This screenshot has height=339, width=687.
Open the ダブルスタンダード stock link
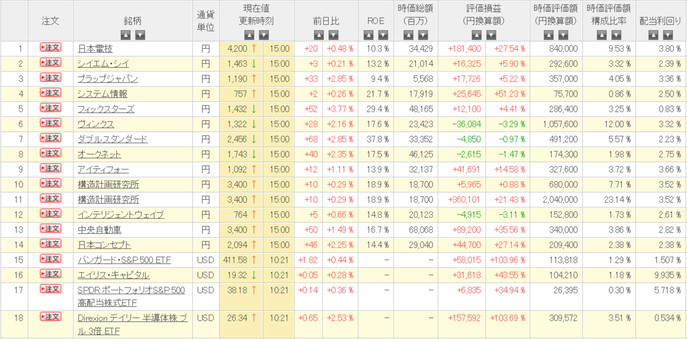(x=112, y=139)
